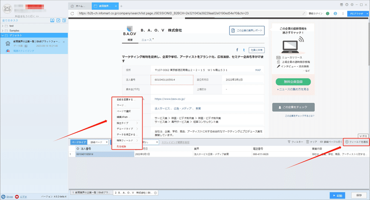Click the edit pencil icon in address bar
370x200 pixels.
pyautogui.click(x=304, y=13)
